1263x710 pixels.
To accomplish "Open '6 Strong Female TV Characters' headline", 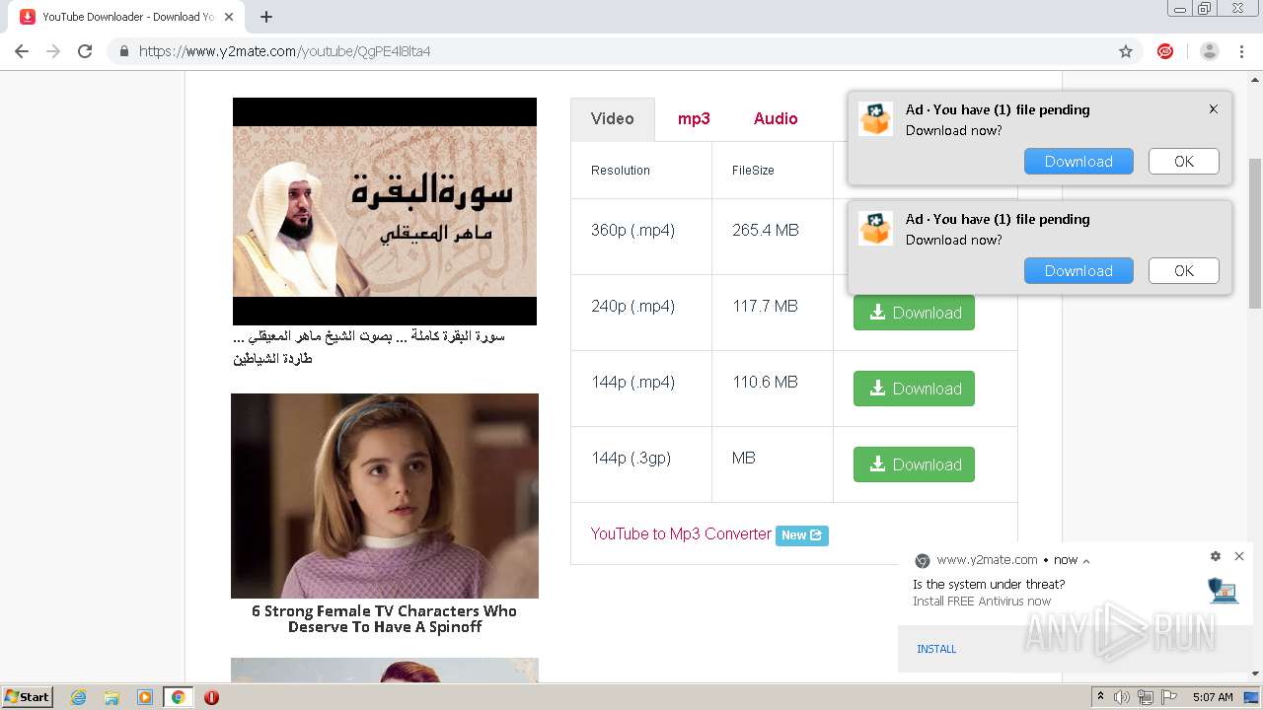I will pos(384,619).
